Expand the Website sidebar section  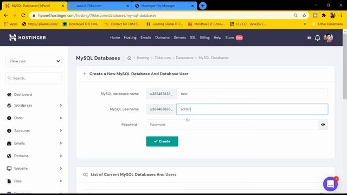click(x=61, y=168)
